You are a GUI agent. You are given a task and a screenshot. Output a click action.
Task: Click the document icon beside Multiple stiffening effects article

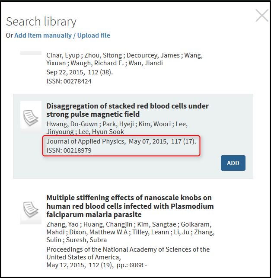pyautogui.click(x=31, y=209)
